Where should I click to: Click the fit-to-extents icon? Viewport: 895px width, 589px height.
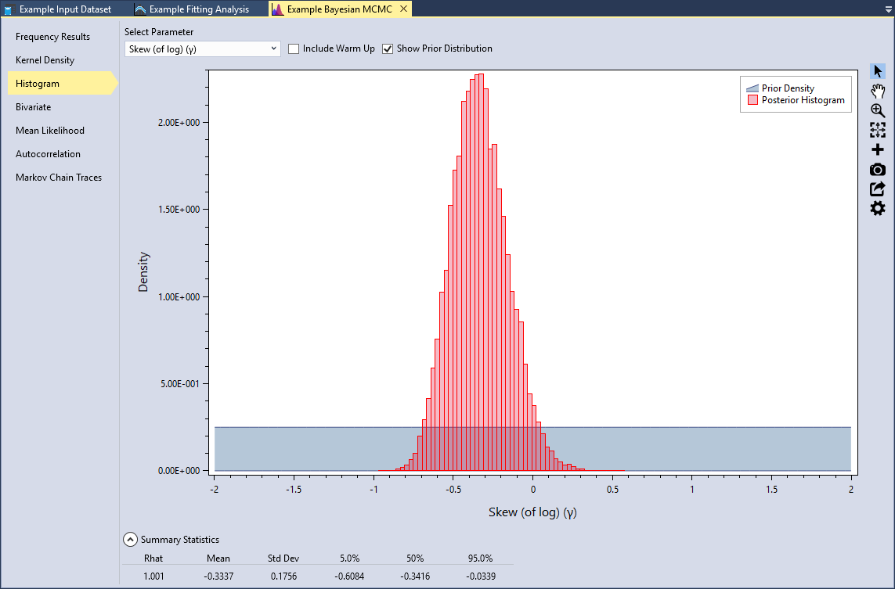[x=877, y=130]
